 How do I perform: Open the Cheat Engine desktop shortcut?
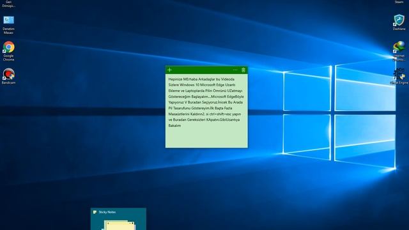pyautogui.click(x=399, y=76)
